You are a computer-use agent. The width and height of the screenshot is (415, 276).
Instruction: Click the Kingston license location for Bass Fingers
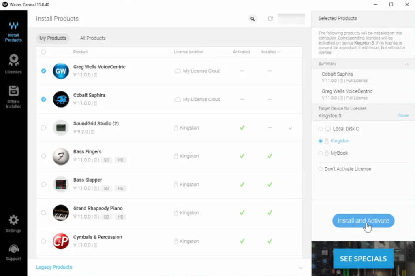186,156
